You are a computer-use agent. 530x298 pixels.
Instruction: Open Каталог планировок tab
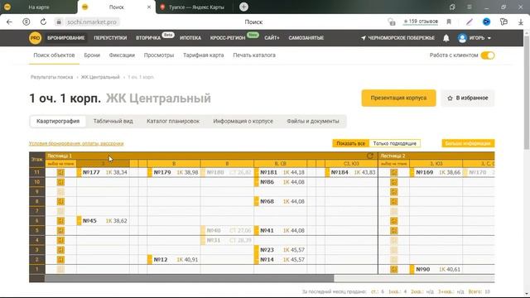173,121
